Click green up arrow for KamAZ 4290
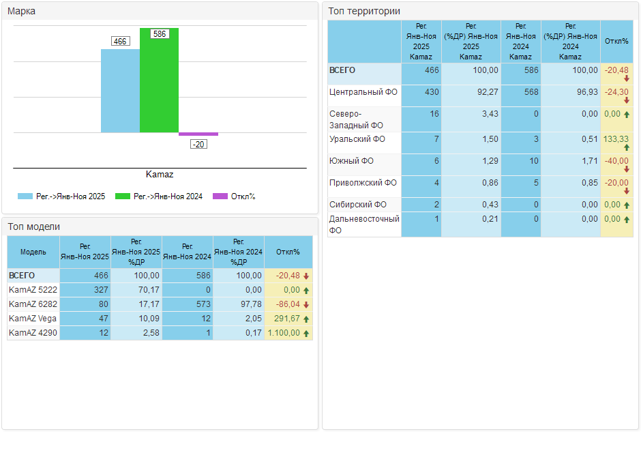 coord(306,333)
